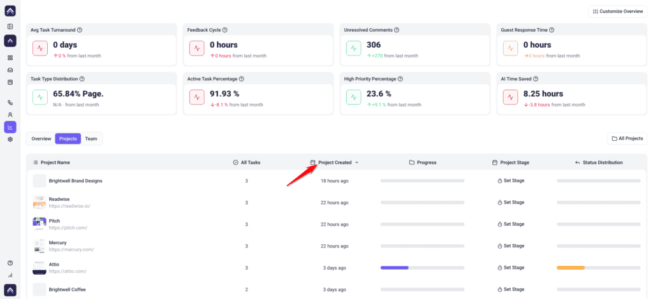Click the list icon beside Project Name
Image resolution: width=653 pixels, height=299 pixels.
pyautogui.click(x=36, y=163)
